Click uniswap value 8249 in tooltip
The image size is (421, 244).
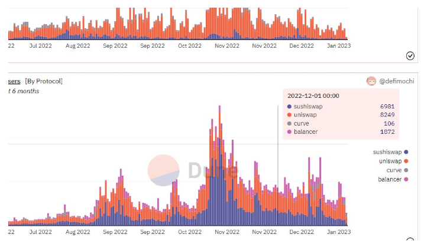pyautogui.click(x=387, y=115)
